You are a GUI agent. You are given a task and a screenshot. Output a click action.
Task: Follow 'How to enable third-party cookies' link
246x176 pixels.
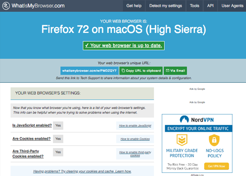[x=135, y=153]
